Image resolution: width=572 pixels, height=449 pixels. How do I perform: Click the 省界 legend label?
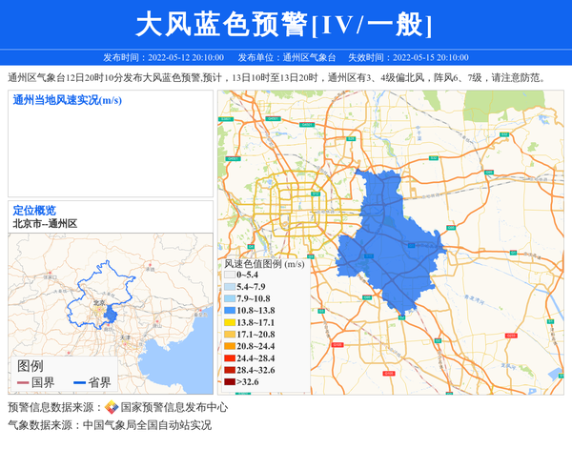click(x=99, y=382)
